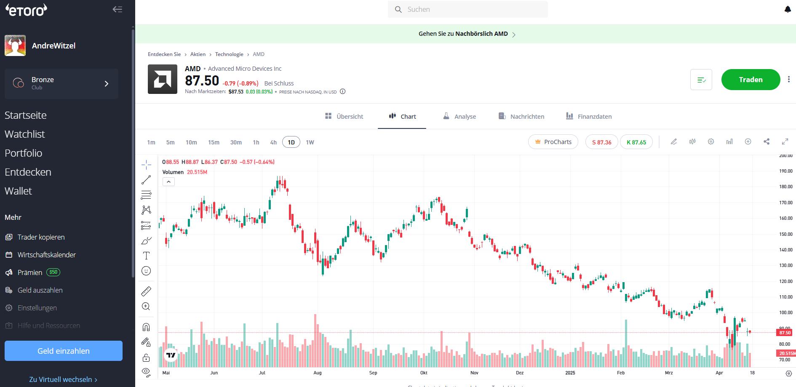Screen dimensions: 796x387
Task: Click Aktien breadcrumb
Action: pyautogui.click(x=198, y=54)
